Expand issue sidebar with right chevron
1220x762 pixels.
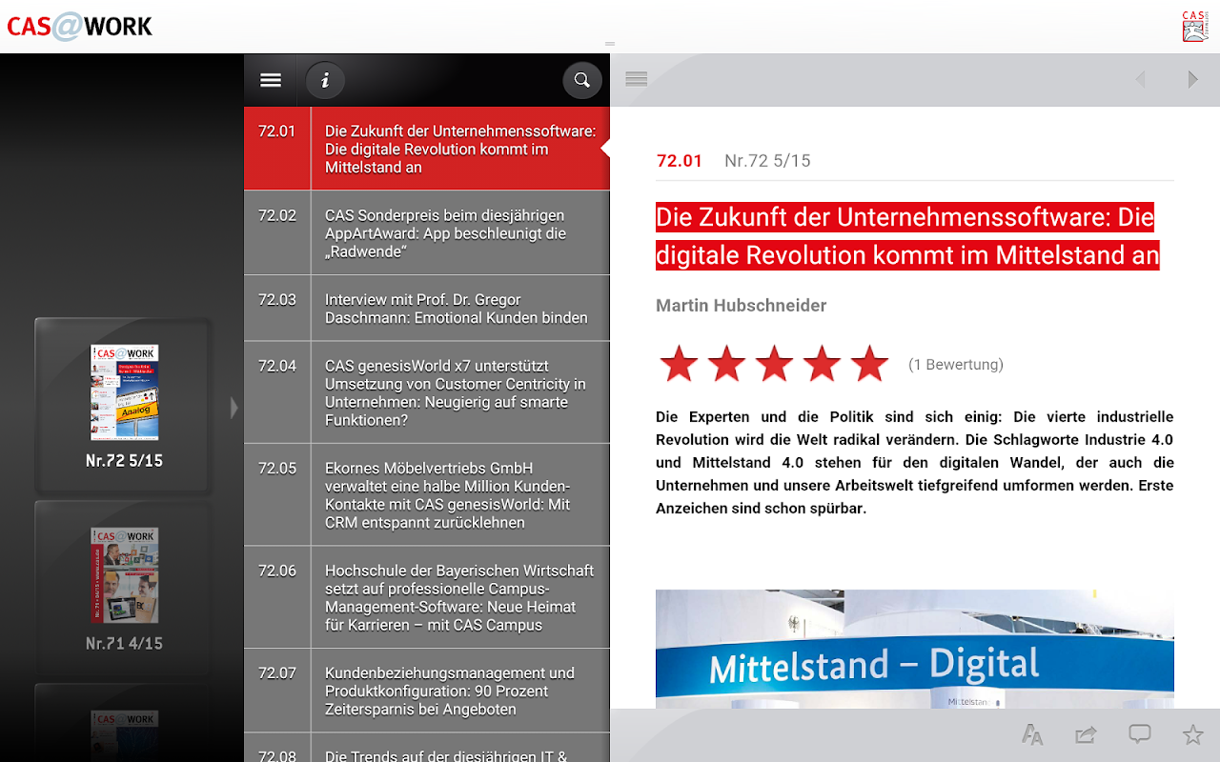pyautogui.click(x=234, y=408)
